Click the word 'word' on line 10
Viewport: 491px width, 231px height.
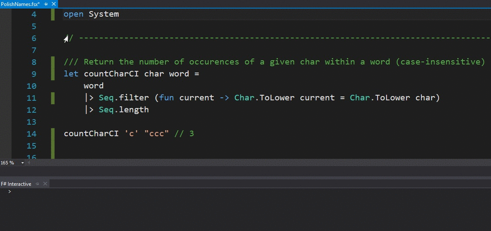(x=94, y=86)
